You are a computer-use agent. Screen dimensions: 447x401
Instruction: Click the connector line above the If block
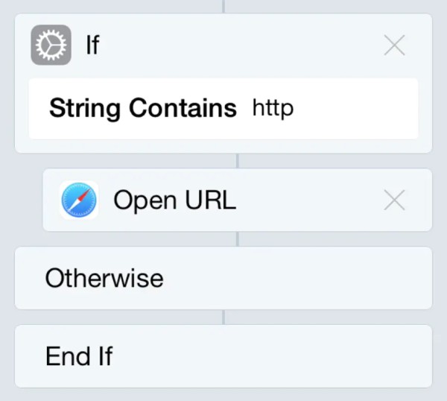[223, 6]
